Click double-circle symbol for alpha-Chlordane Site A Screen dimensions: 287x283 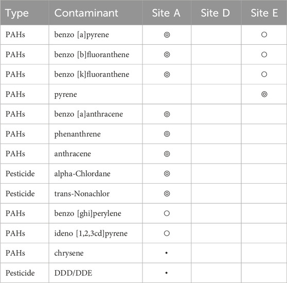(167, 173)
